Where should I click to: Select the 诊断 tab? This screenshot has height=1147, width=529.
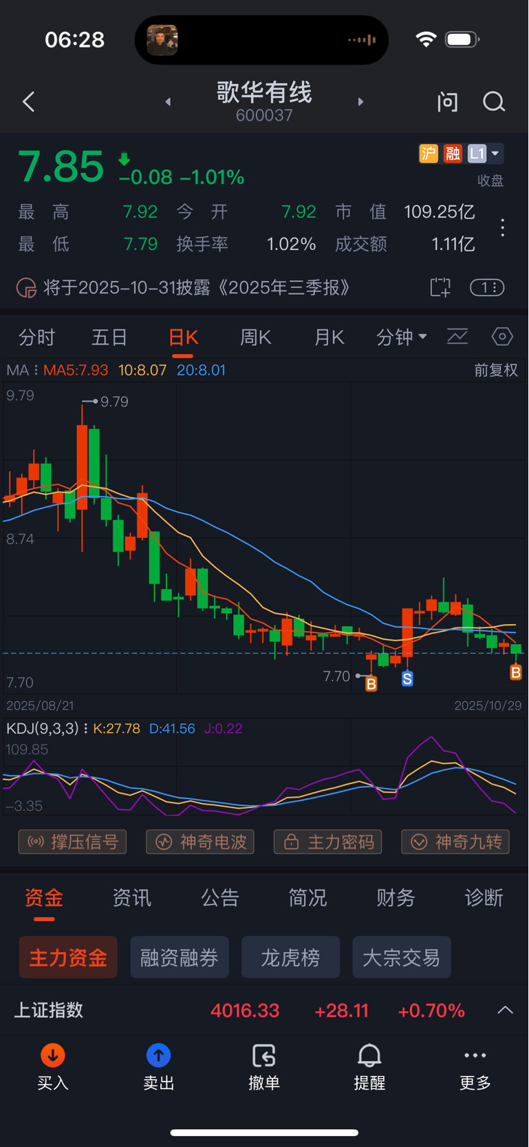(x=484, y=898)
